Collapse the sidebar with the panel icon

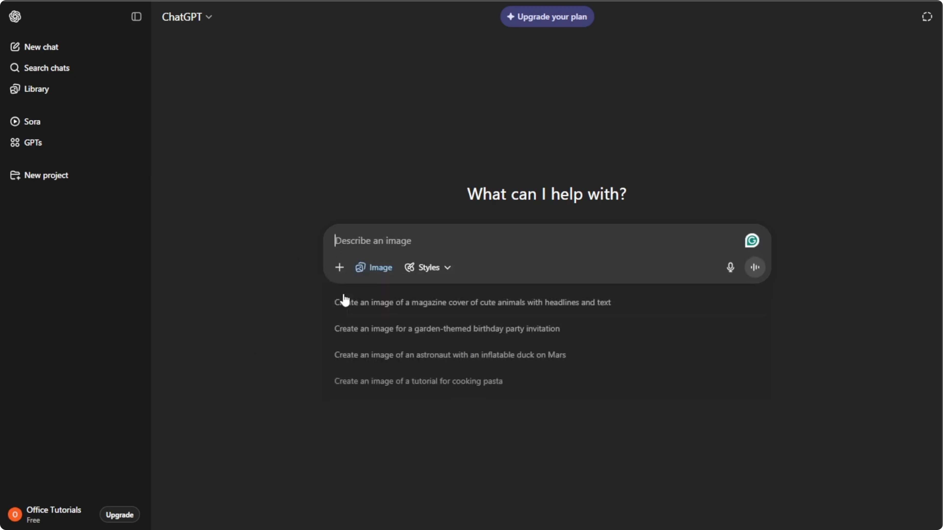point(136,16)
